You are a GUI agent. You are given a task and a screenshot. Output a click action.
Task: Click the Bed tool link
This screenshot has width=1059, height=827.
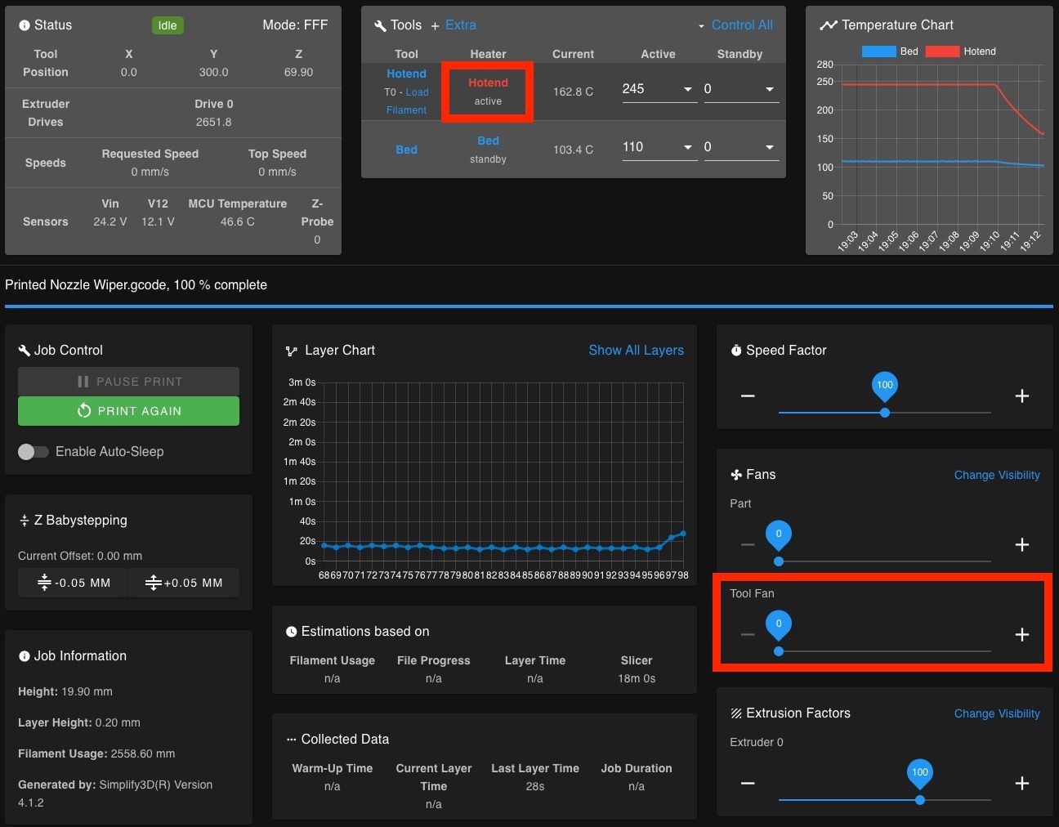(x=406, y=150)
